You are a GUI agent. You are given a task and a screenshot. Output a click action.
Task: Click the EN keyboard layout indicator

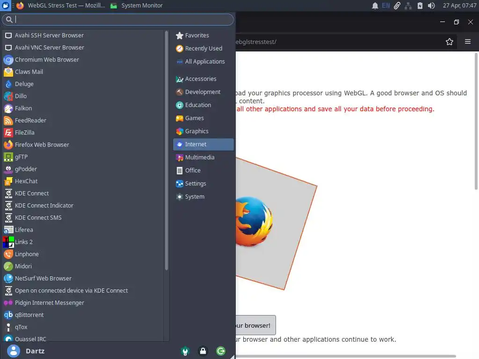(x=386, y=6)
